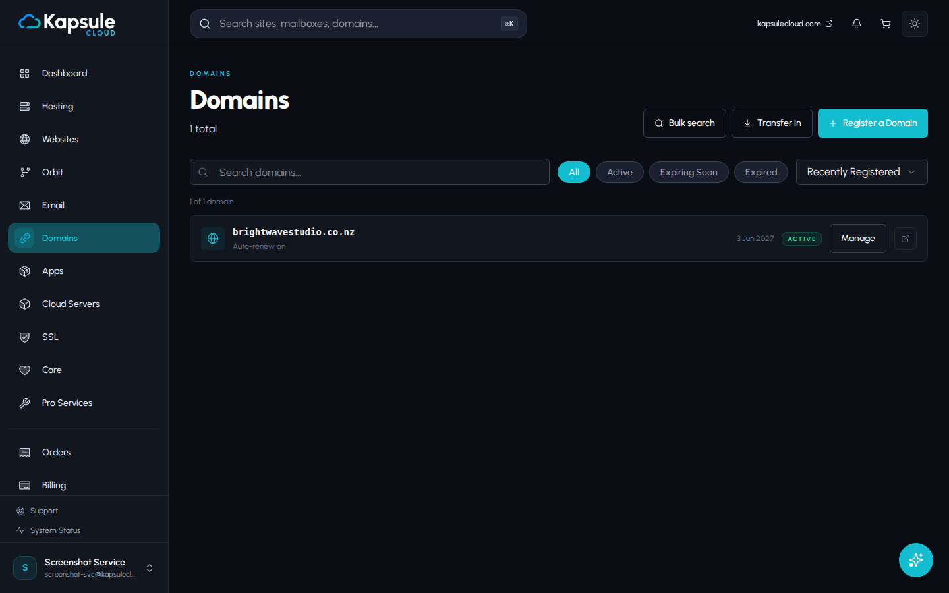
Task: Click the Kapsule Cloud logo
Action: [67, 24]
